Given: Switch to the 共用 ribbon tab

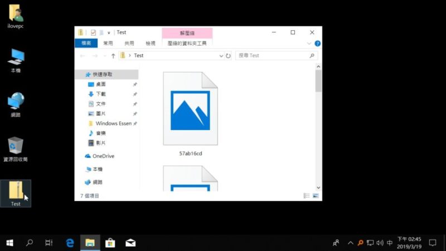Looking at the screenshot, I should [129, 44].
